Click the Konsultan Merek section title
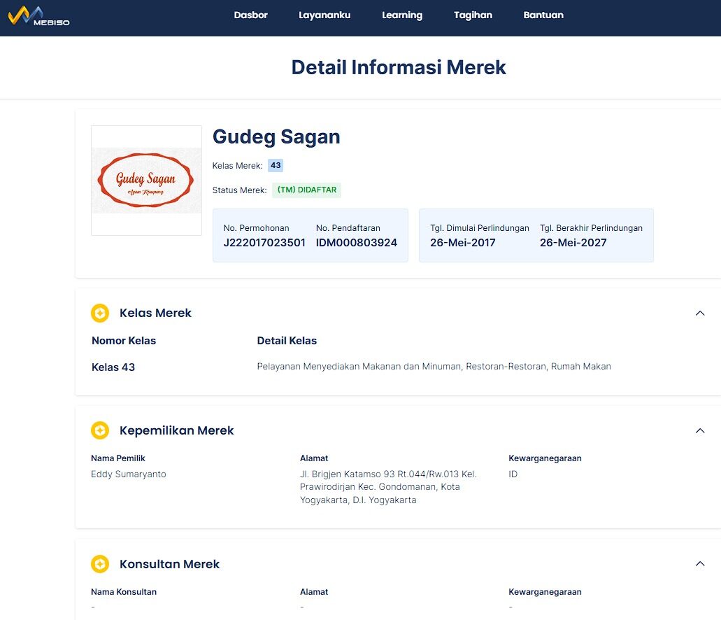Viewport: 721px width, 620px height. pos(169,564)
